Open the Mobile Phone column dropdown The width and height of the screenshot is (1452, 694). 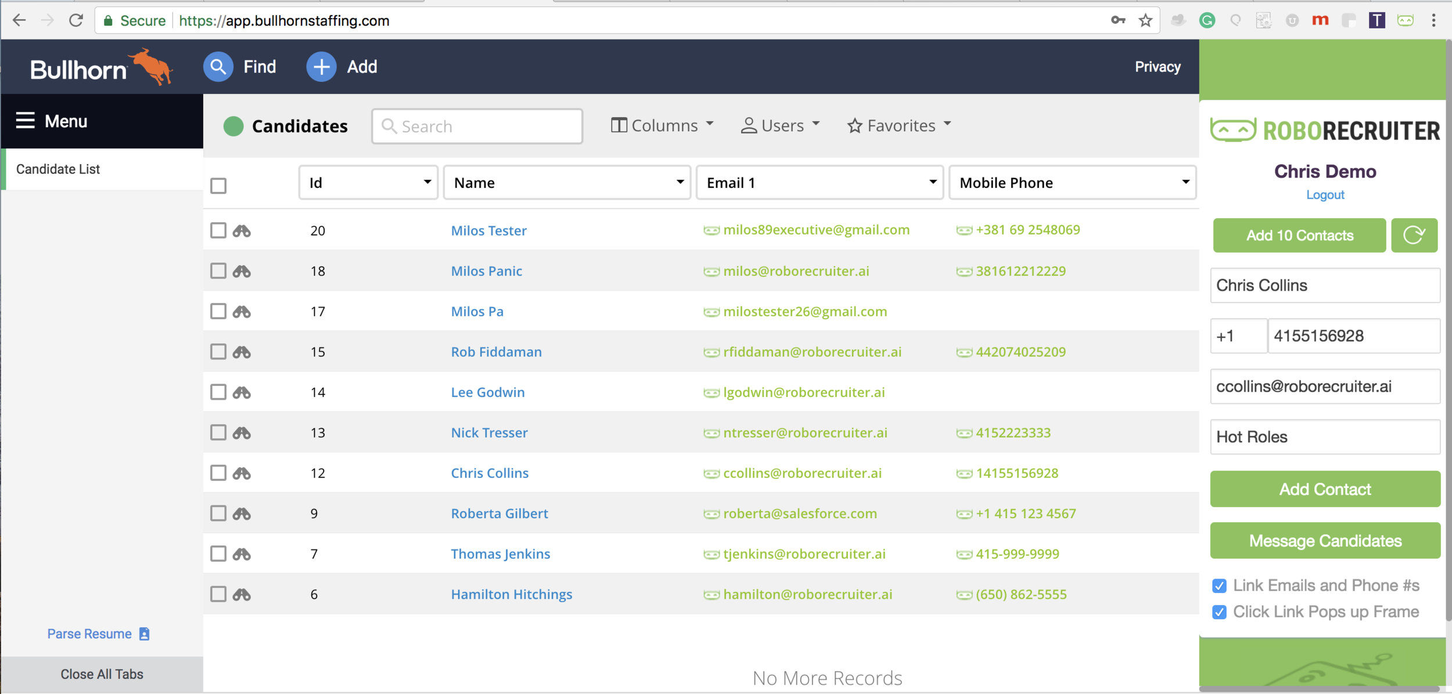pyautogui.click(x=1072, y=183)
